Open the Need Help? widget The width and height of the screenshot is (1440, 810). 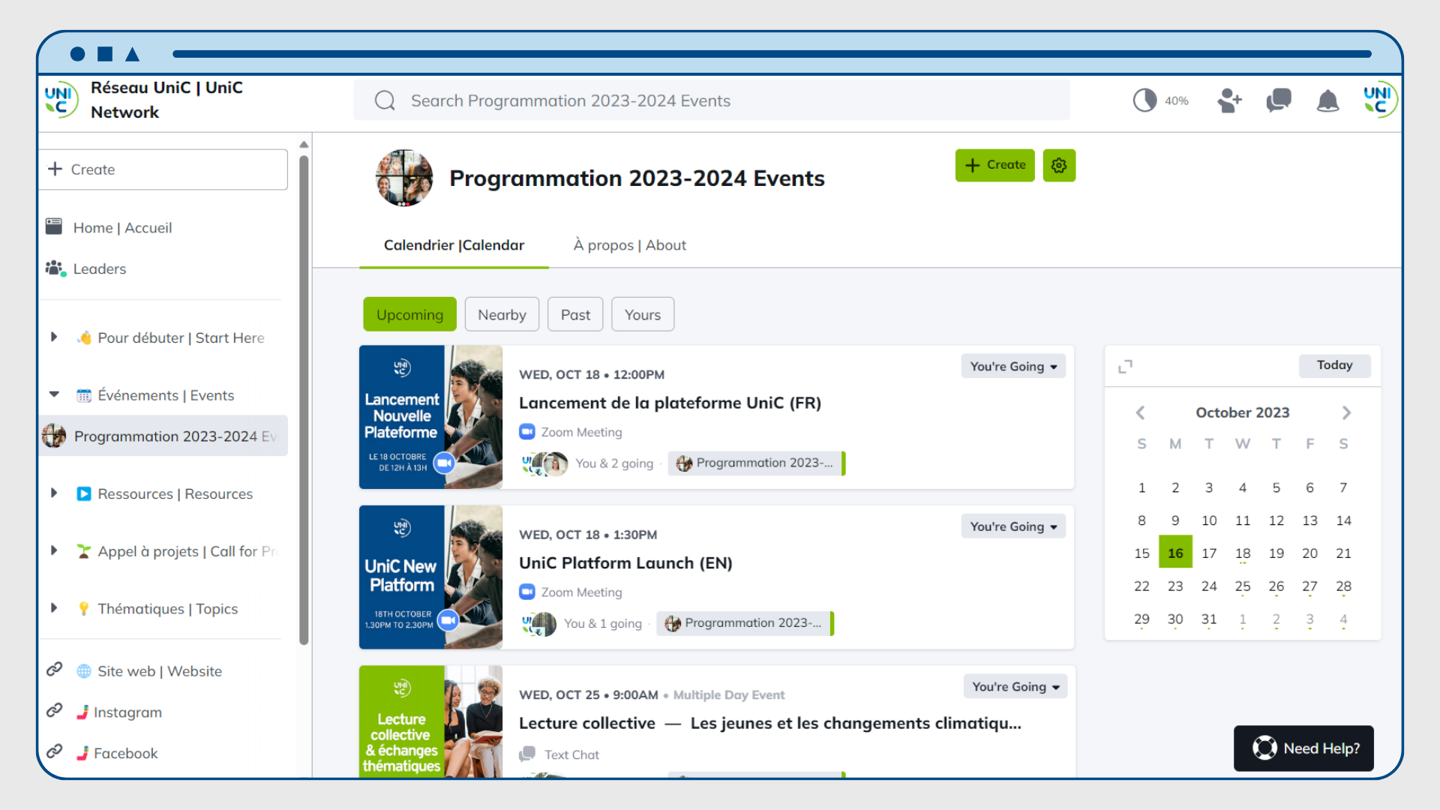[x=1303, y=748]
